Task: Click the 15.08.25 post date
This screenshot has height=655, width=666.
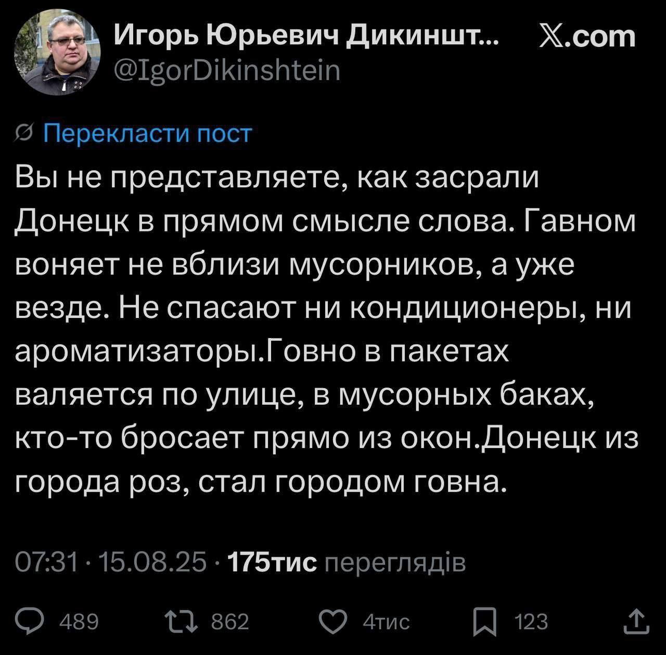Action: (152, 562)
